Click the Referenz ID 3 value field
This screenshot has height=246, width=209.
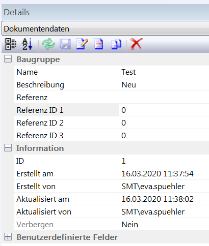point(164,136)
